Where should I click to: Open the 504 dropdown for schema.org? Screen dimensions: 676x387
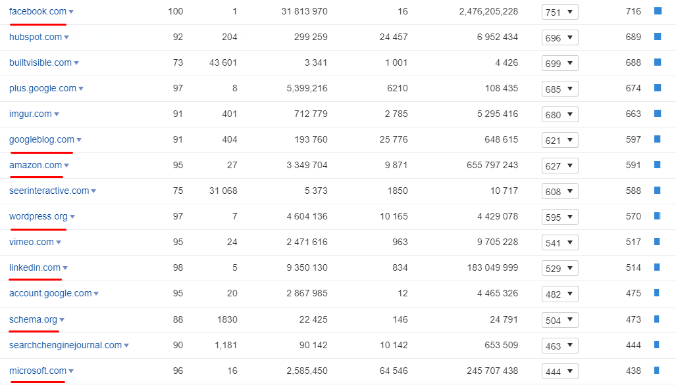click(x=559, y=320)
